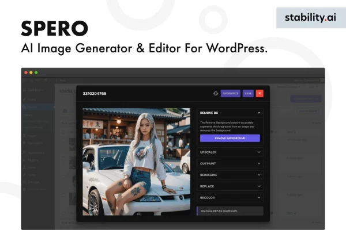Open the Help dropdown
Viewport: 346px width, 230px height.
coord(313,87)
